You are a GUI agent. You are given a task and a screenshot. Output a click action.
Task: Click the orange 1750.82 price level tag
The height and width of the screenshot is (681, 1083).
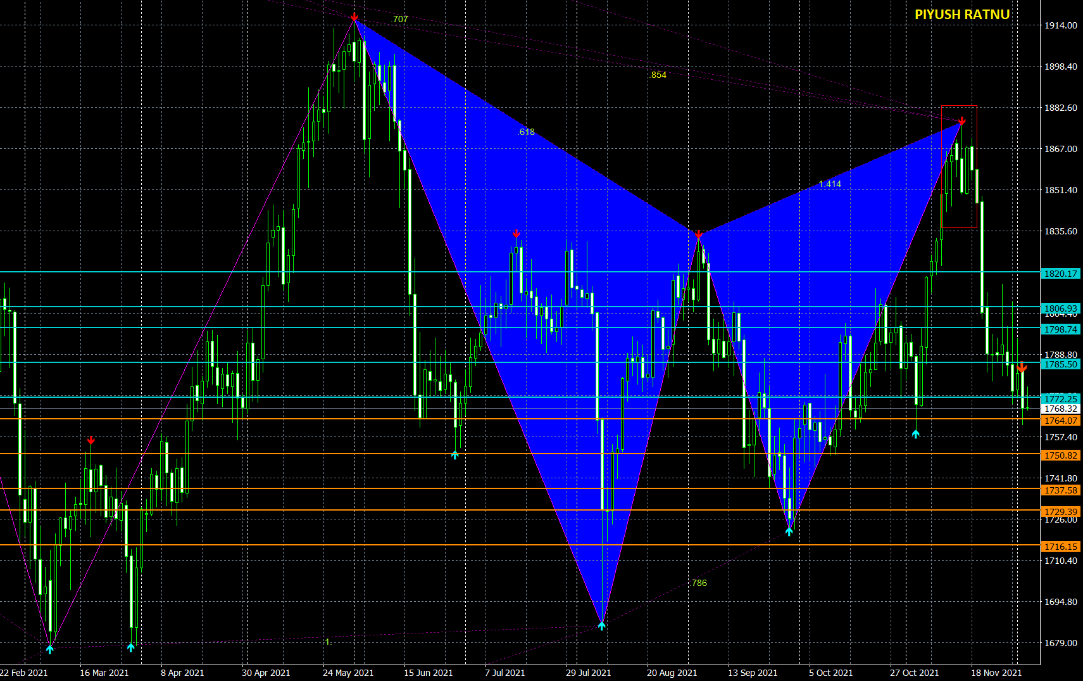tap(1060, 455)
